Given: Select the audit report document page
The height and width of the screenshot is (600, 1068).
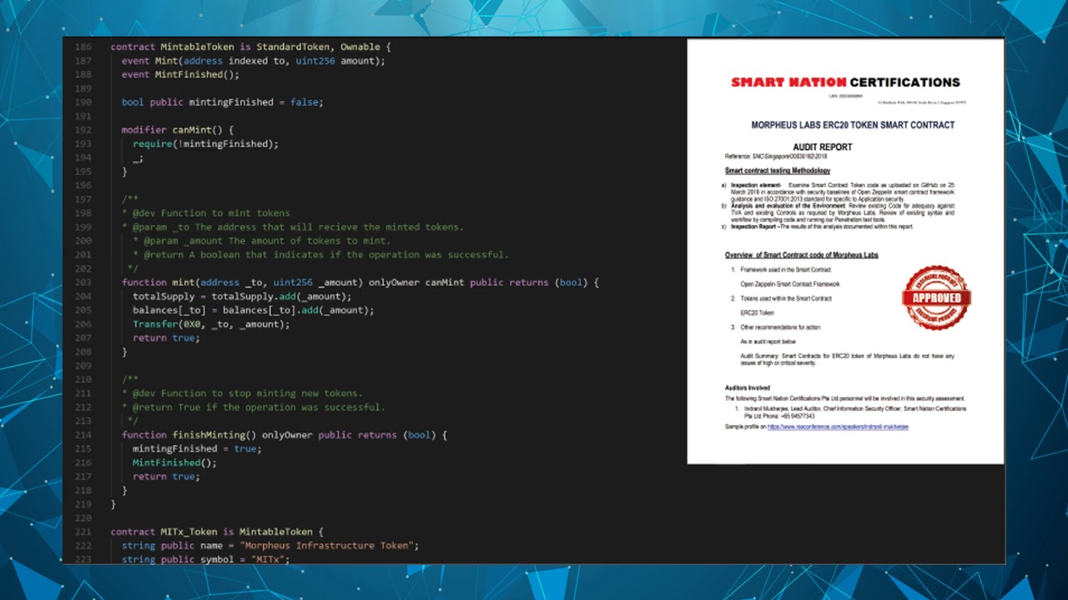Looking at the screenshot, I should click(x=845, y=252).
